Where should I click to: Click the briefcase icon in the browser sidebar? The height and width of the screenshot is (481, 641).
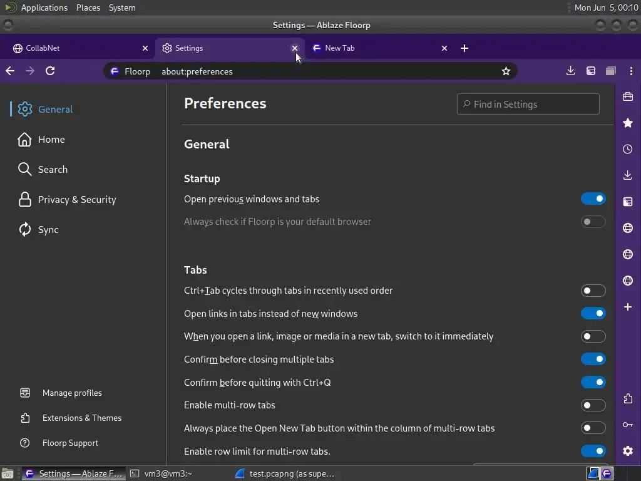pyautogui.click(x=628, y=96)
